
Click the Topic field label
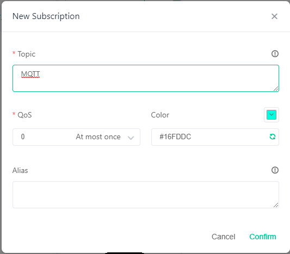click(x=27, y=54)
